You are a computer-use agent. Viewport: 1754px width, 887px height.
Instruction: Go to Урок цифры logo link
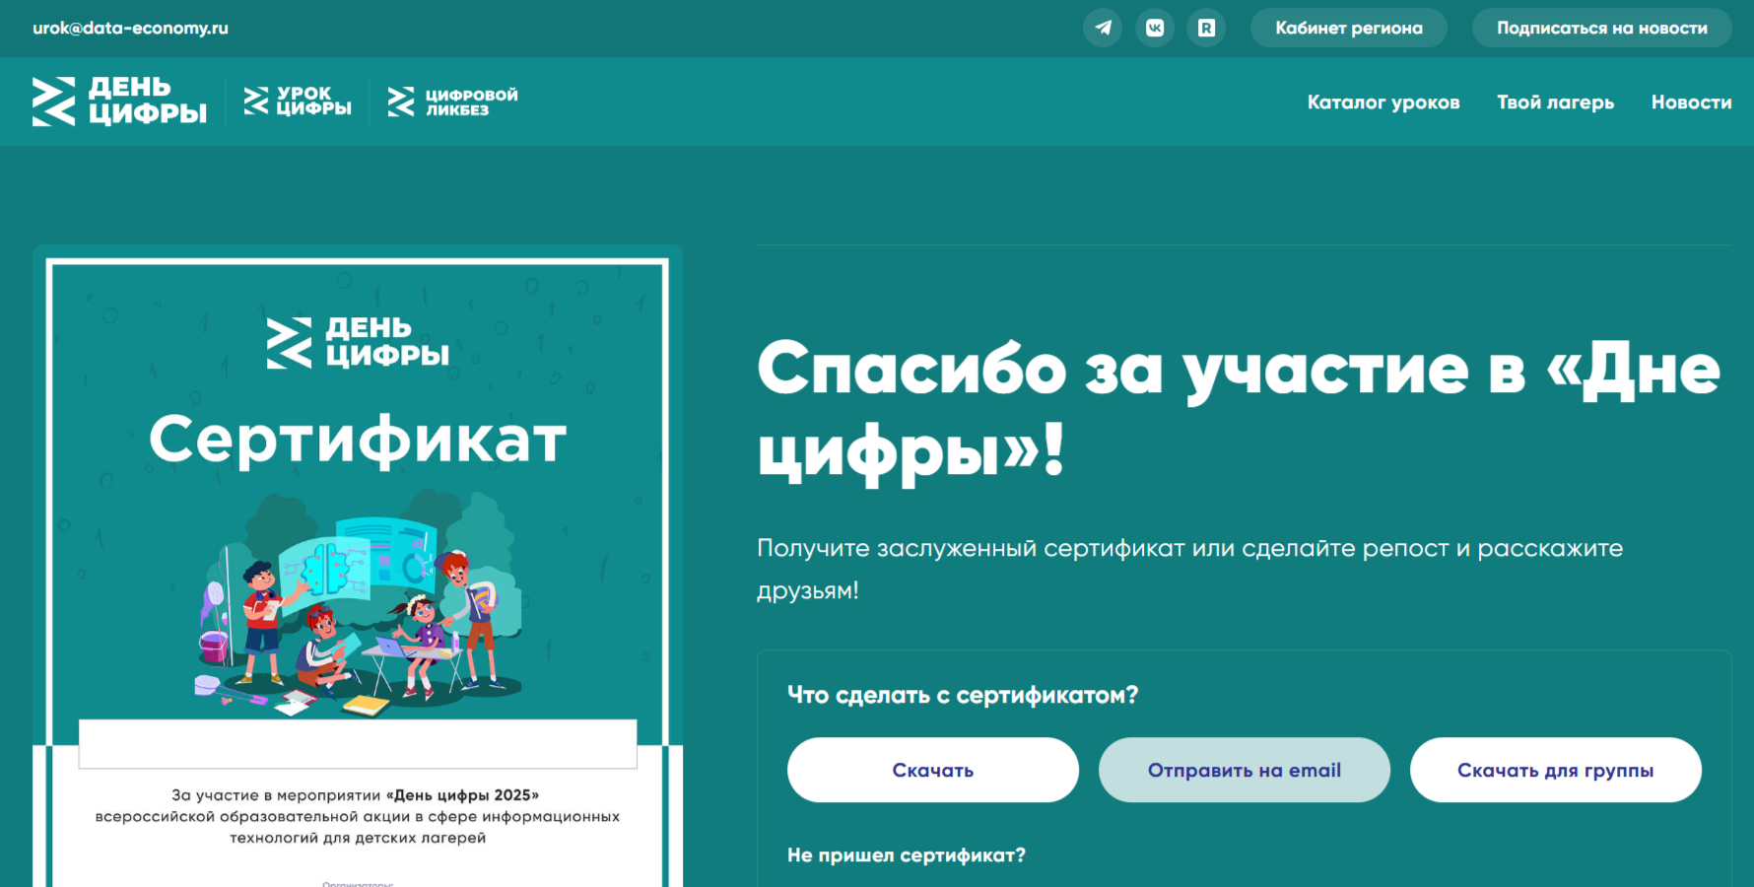point(298,101)
